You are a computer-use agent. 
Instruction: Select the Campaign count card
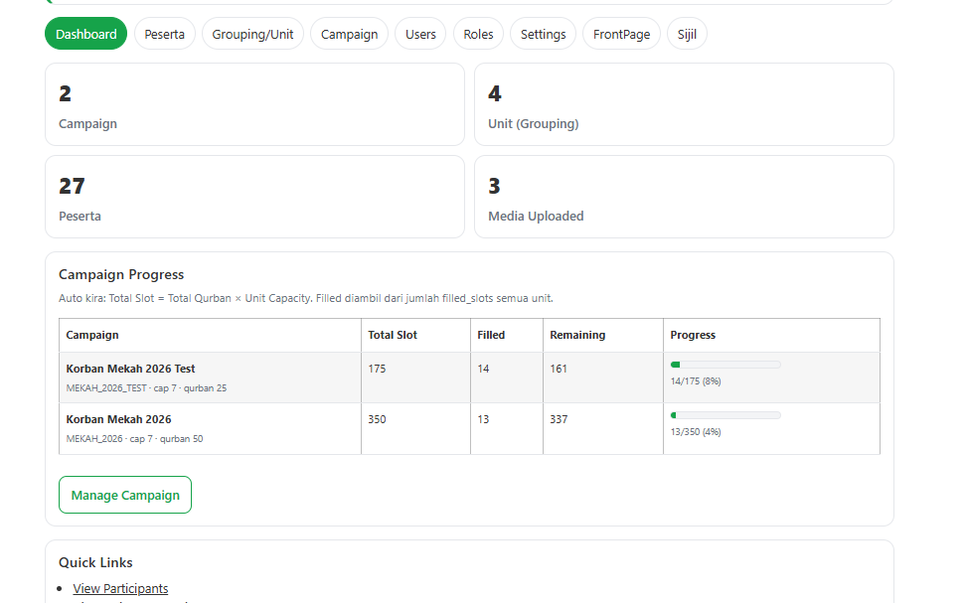coord(254,103)
